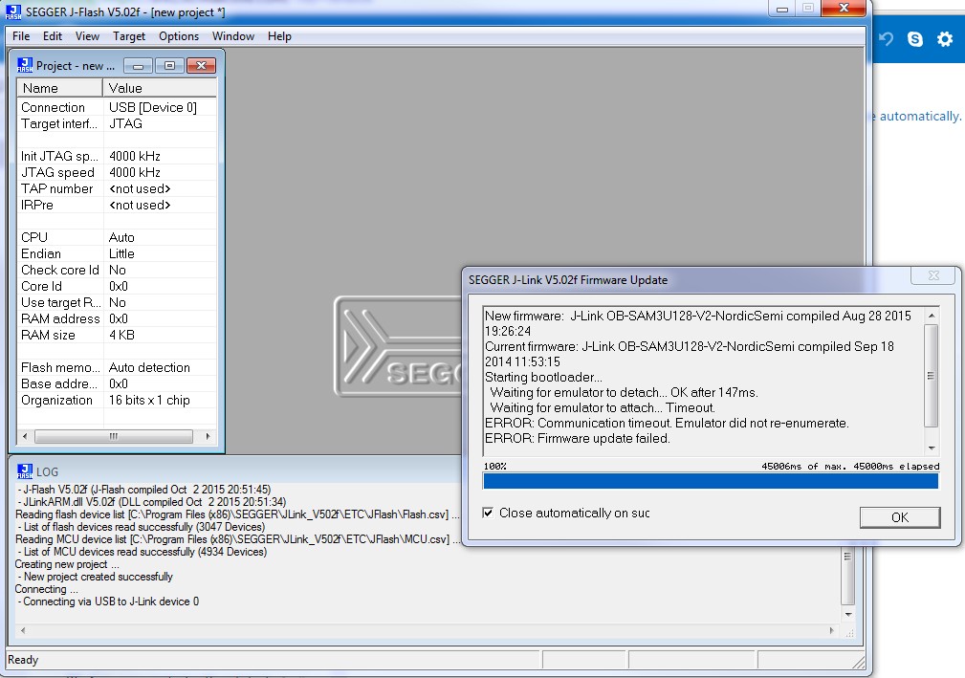Click Project panel horizontal scrollbar thumb
965x678 pixels.
coord(114,436)
